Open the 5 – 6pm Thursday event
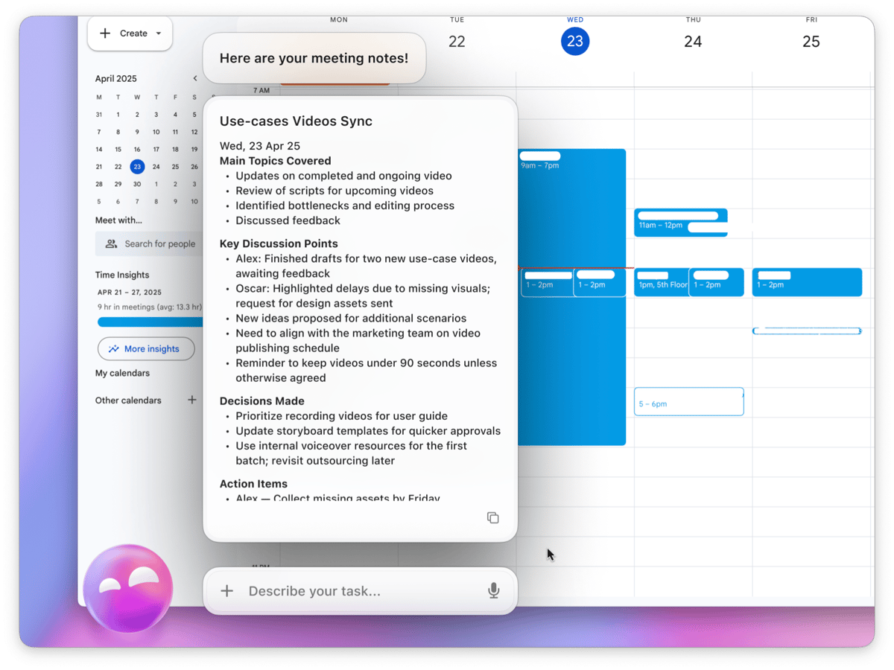Image resolution: width=894 pixels, height=670 pixels. [x=688, y=402]
